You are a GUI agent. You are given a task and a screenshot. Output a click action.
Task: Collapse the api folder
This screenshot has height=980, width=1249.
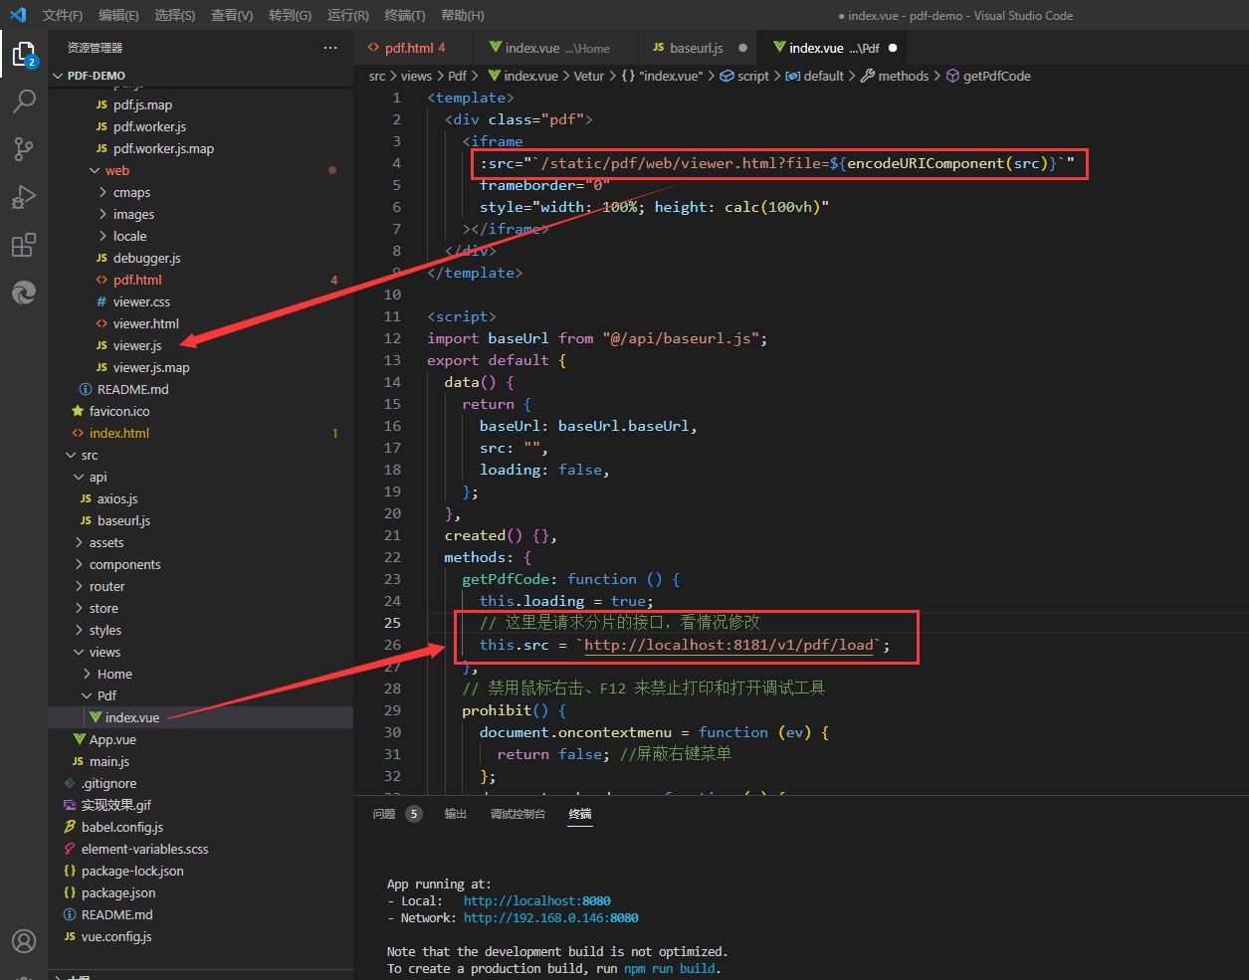point(200,477)
